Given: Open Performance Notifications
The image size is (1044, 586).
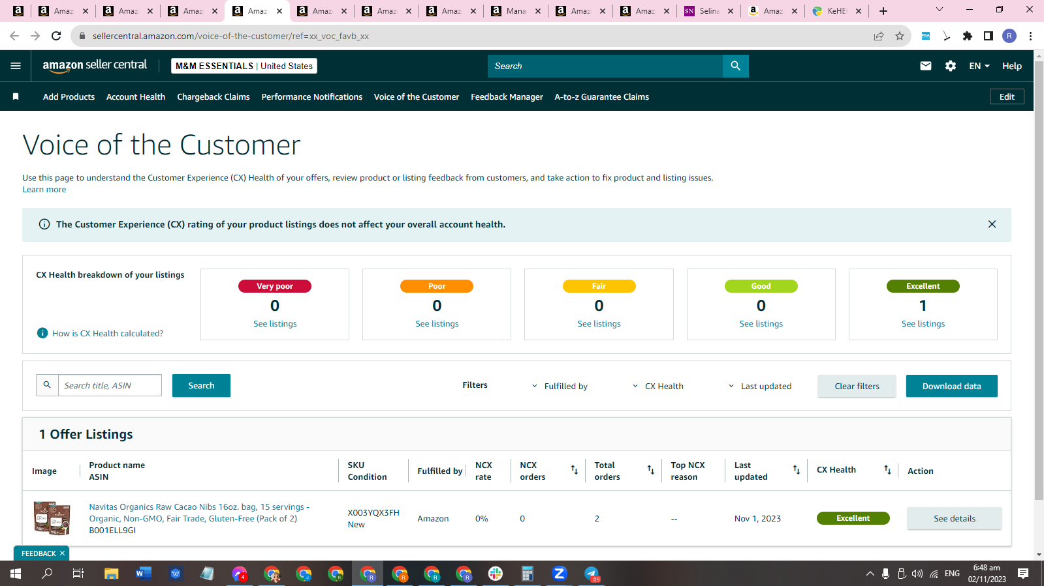Looking at the screenshot, I should pyautogui.click(x=312, y=96).
